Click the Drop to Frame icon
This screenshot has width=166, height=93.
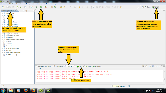click(118, 7)
